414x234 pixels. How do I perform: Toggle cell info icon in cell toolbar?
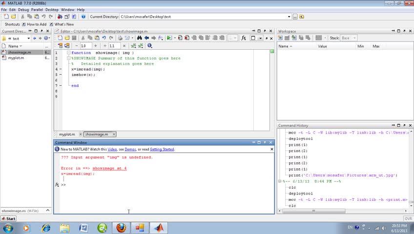(x=149, y=46)
